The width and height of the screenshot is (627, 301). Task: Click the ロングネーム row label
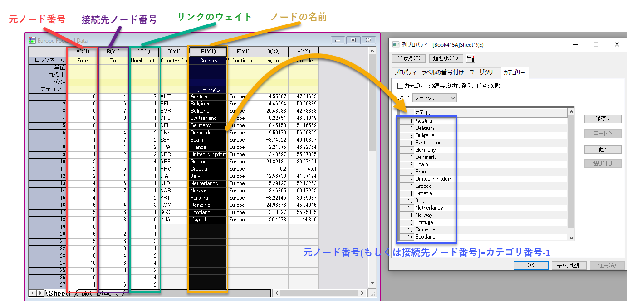click(48, 61)
